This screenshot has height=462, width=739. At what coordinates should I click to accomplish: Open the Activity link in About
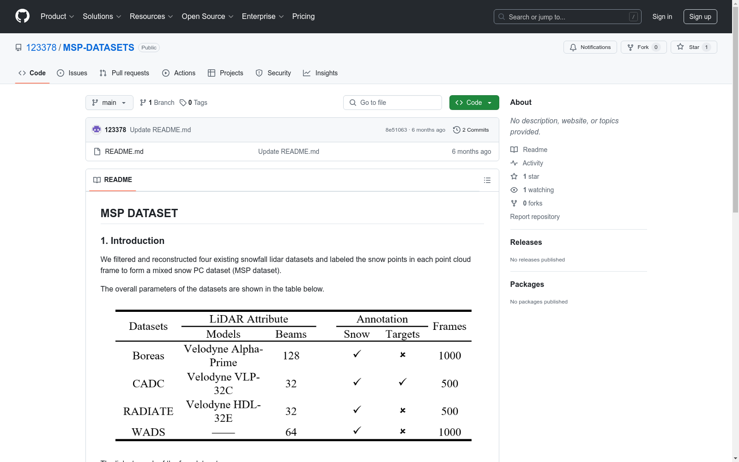527,163
